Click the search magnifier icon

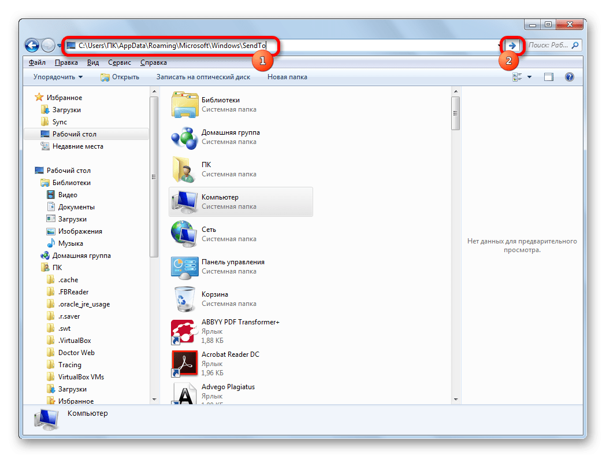pyautogui.click(x=575, y=45)
